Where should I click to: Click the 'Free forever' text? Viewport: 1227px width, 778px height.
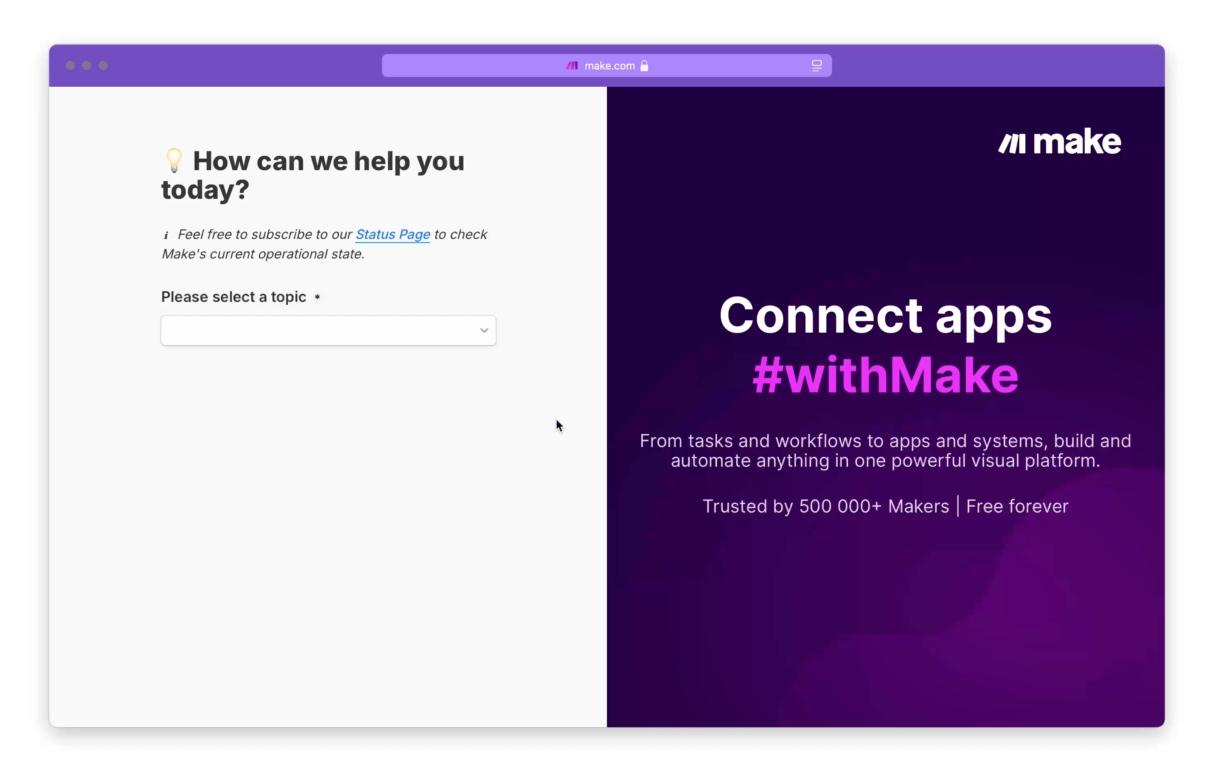coord(1017,506)
